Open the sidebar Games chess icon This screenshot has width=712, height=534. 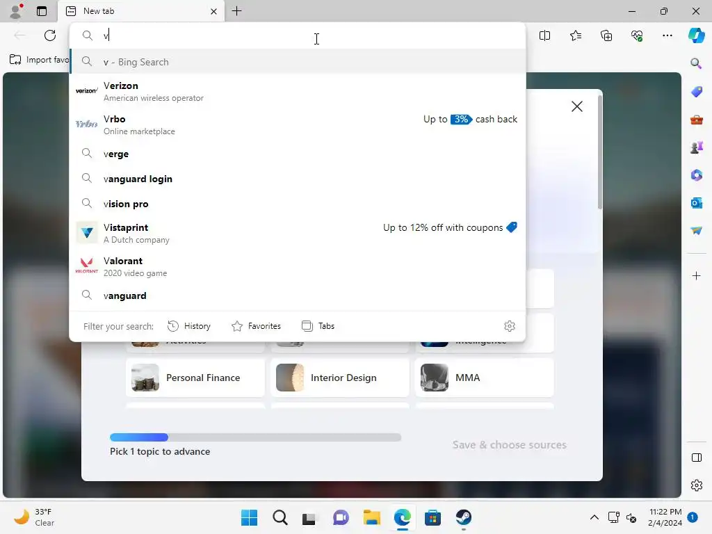696,147
